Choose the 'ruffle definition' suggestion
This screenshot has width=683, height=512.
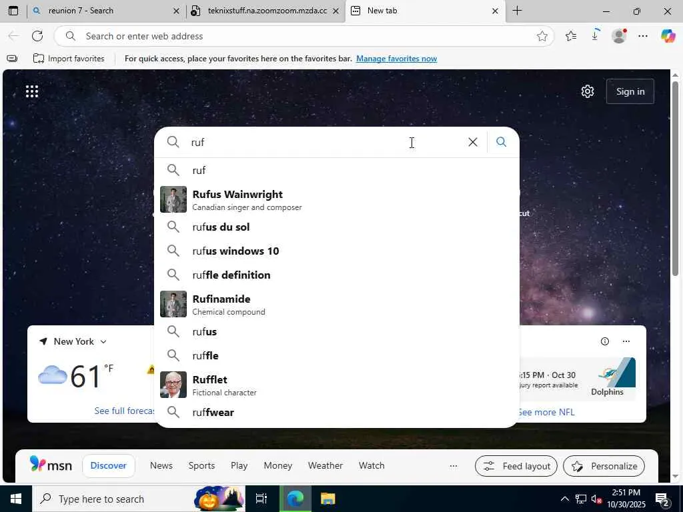[x=337, y=275]
